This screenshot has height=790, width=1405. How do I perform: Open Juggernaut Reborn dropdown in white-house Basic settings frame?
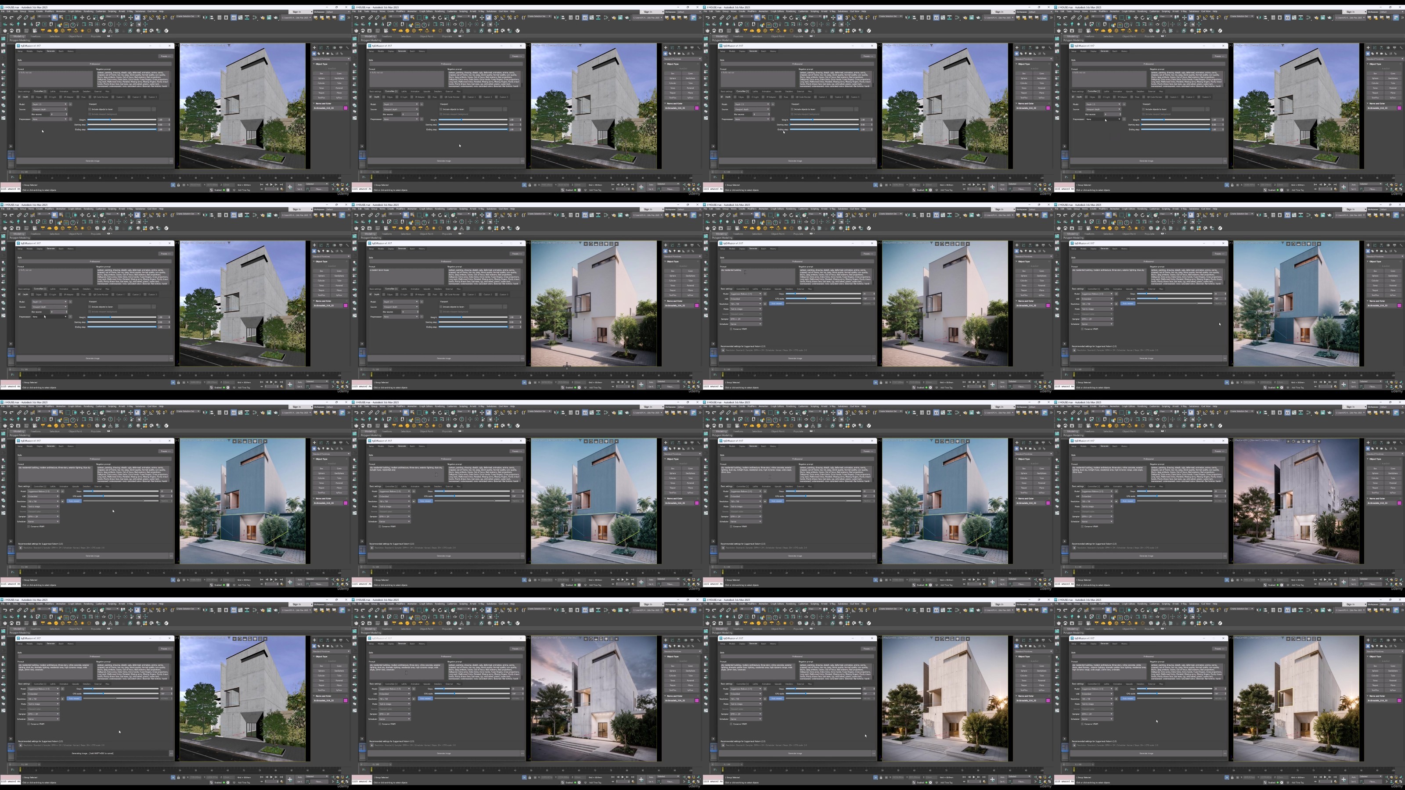(746, 294)
